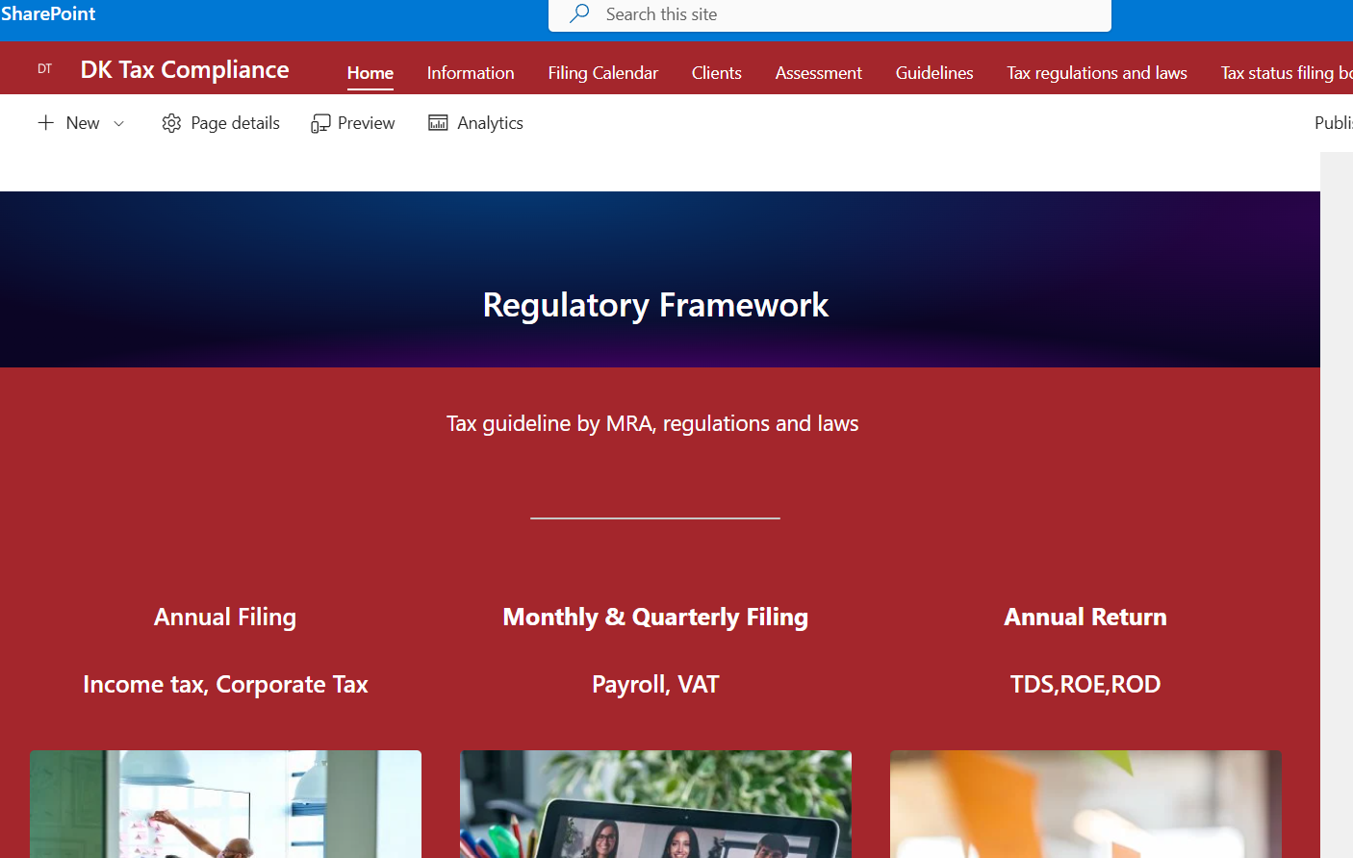Open the Guidelines navigation item

coord(934,73)
